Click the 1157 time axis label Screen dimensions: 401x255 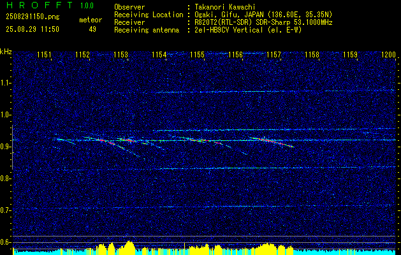click(274, 55)
